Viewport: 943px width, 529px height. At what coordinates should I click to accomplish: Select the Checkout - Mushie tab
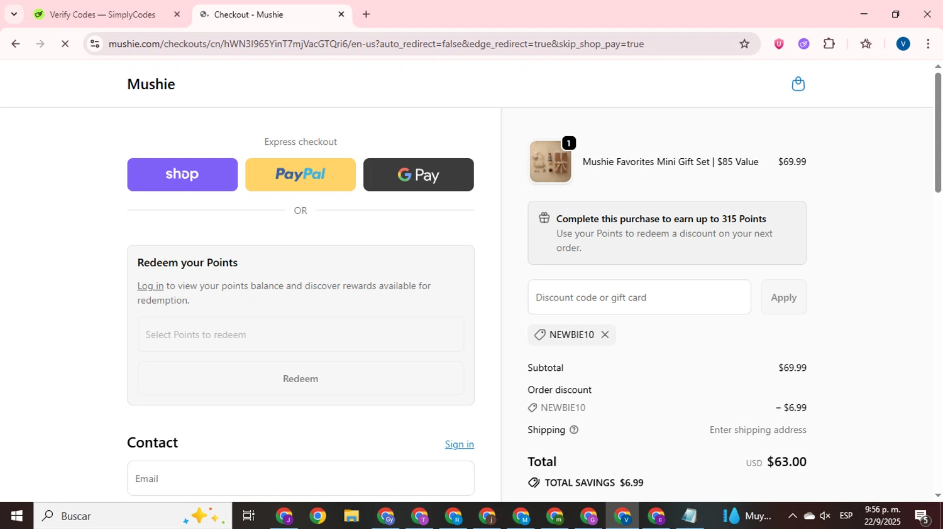272,14
